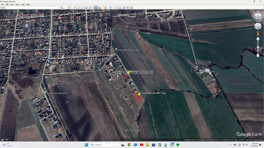Click the search magnifier button
This screenshot has height=148, width=264.
(x=62, y=8)
